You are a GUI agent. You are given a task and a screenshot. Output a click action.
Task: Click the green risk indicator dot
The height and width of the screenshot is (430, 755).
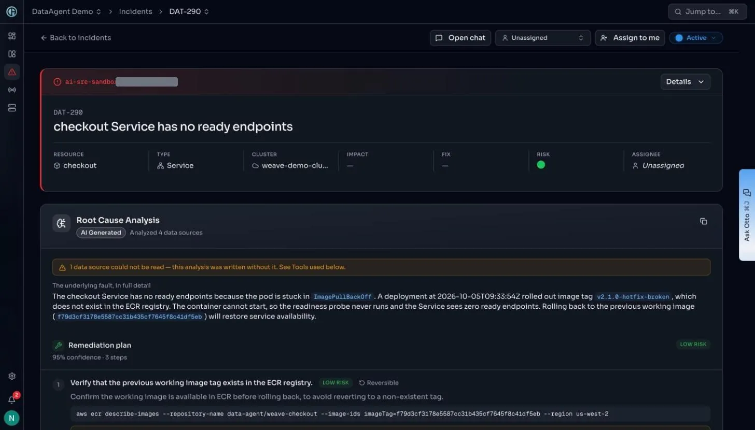[x=541, y=165]
